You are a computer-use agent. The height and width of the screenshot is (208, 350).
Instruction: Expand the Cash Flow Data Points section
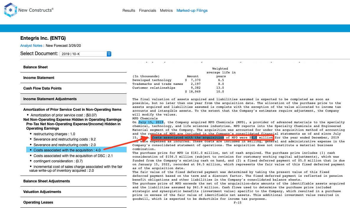73,88
